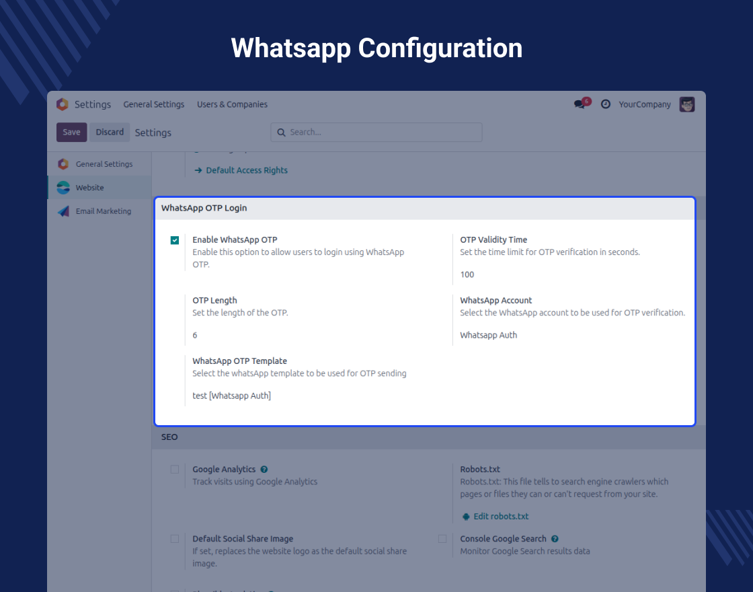Enable the Google Analytics checkbox
This screenshot has height=592, width=753.
click(175, 470)
